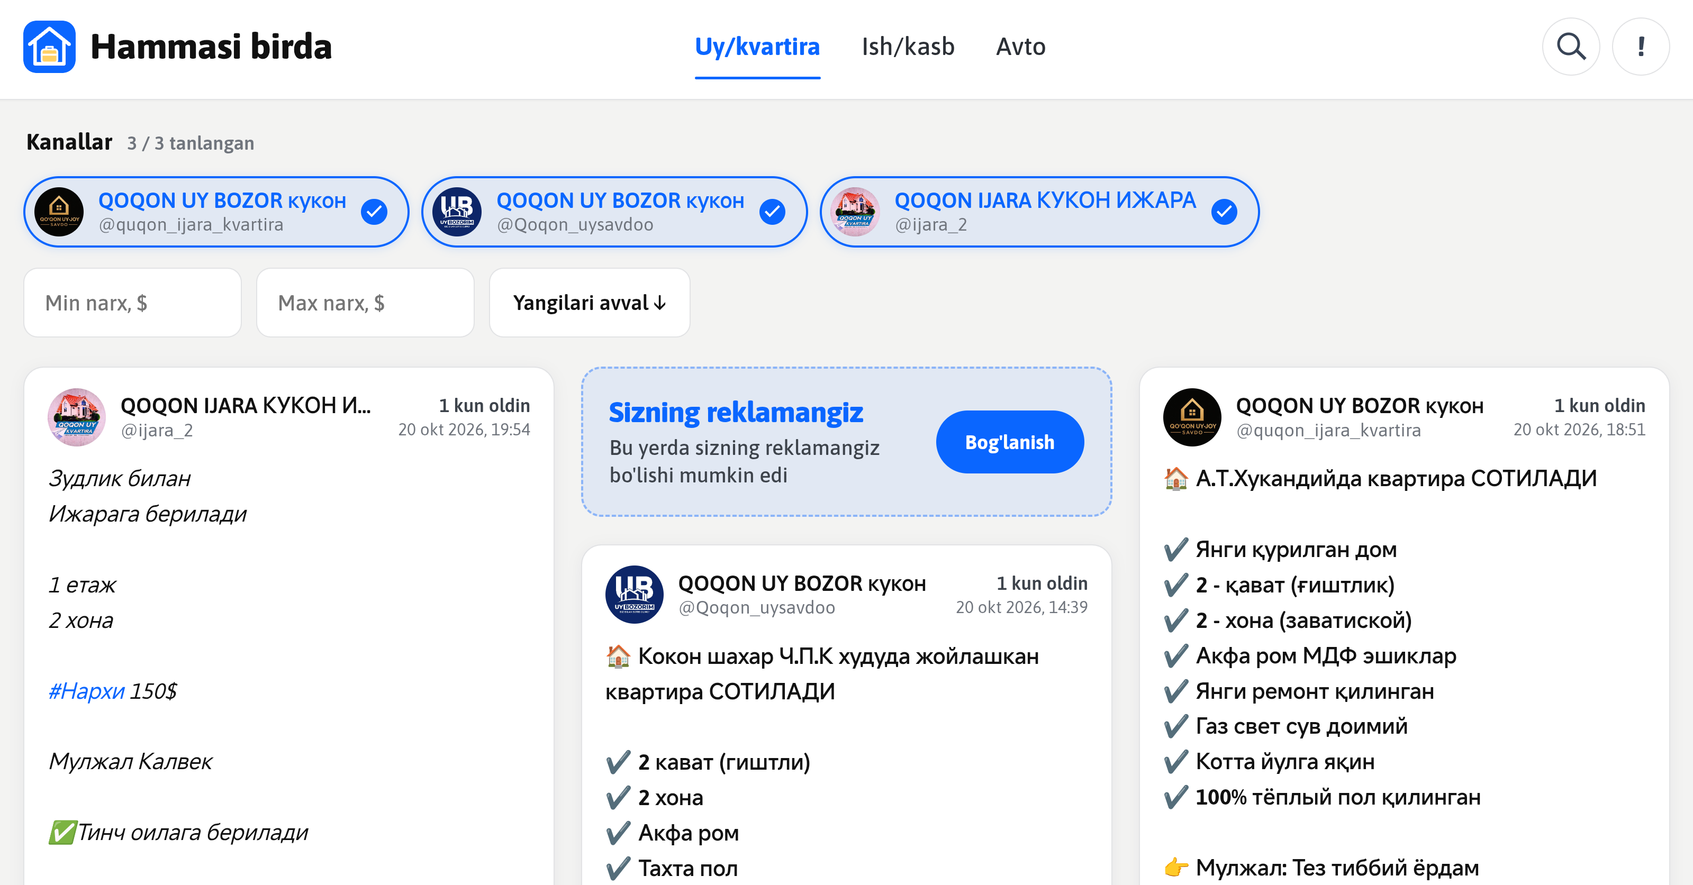Click the timestamp 20 okt 2026, 14:39
The width and height of the screenshot is (1693, 885).
click(1021, 608)
